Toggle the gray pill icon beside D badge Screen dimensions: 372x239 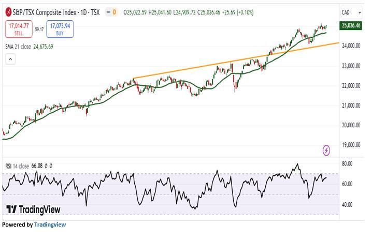[108, 12]
